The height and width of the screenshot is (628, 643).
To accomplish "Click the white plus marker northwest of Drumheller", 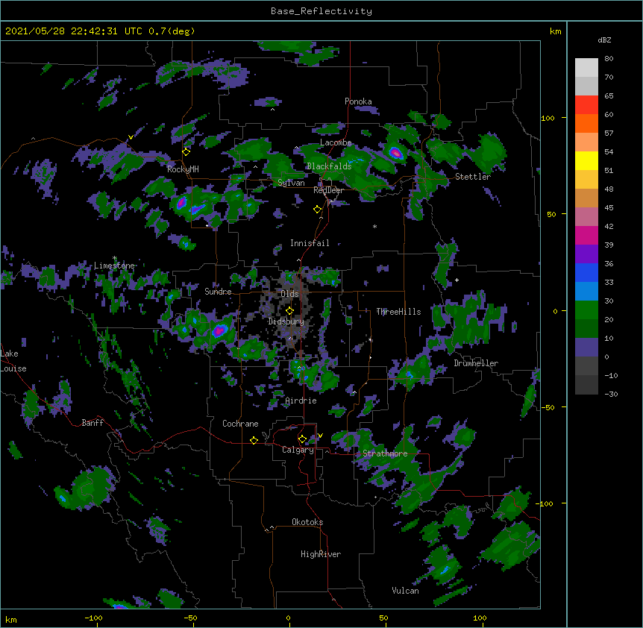I will [x=457, y=280].
